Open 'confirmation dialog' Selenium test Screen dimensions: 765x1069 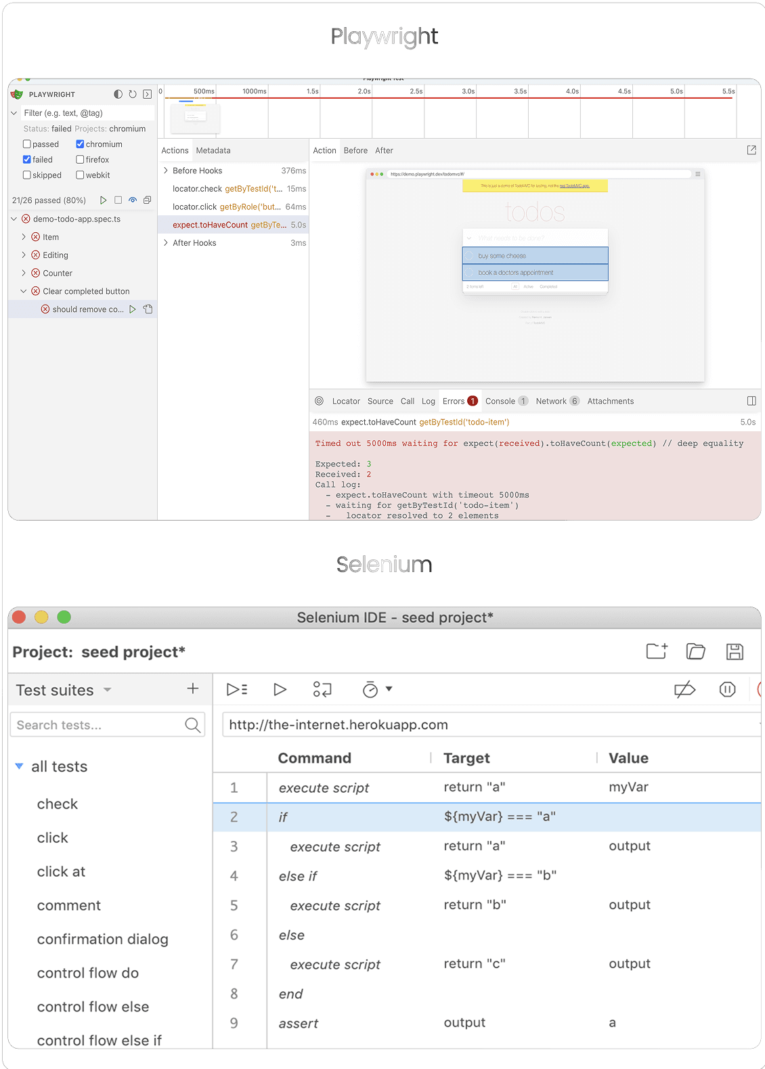[x=103, y=939]
